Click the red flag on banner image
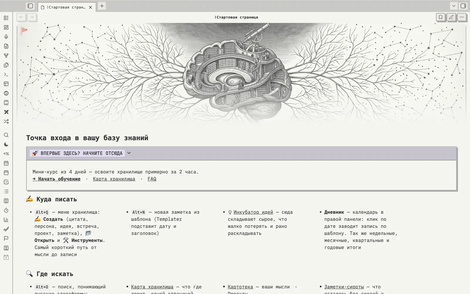Image resolution: width=470 pixels, height=294 pixels. pyautogui.click(x=24, y=30)
